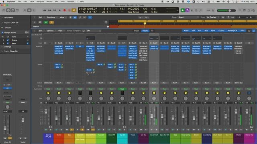Toggle the Aux channel strip filter button
Image resolution: width=257 pixels, height=144 pixels.
200,31
